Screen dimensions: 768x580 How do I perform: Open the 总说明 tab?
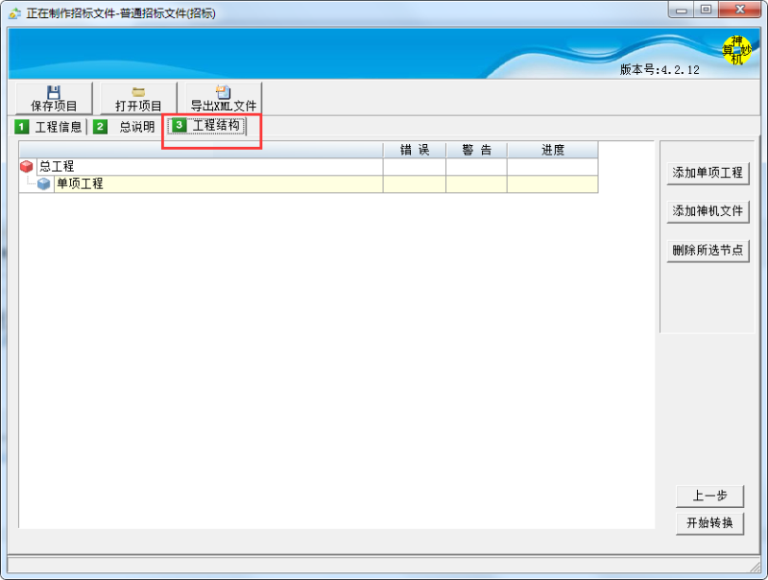click(136, 127)
